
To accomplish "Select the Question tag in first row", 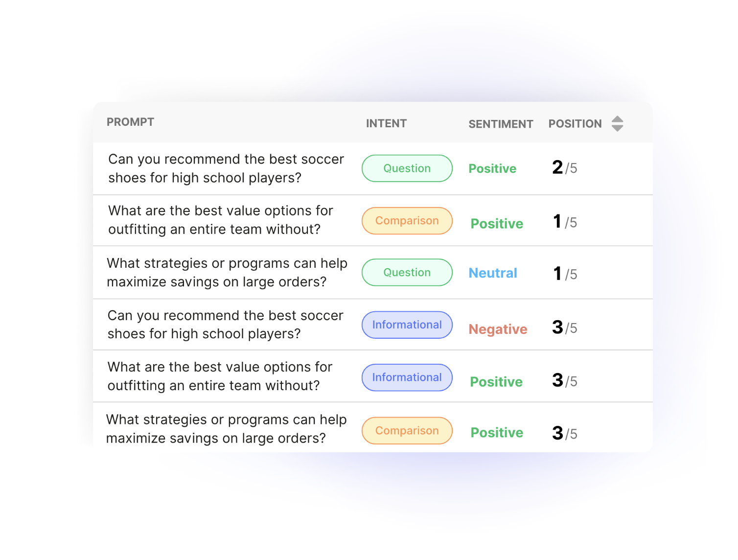I will tap(407, 168).
